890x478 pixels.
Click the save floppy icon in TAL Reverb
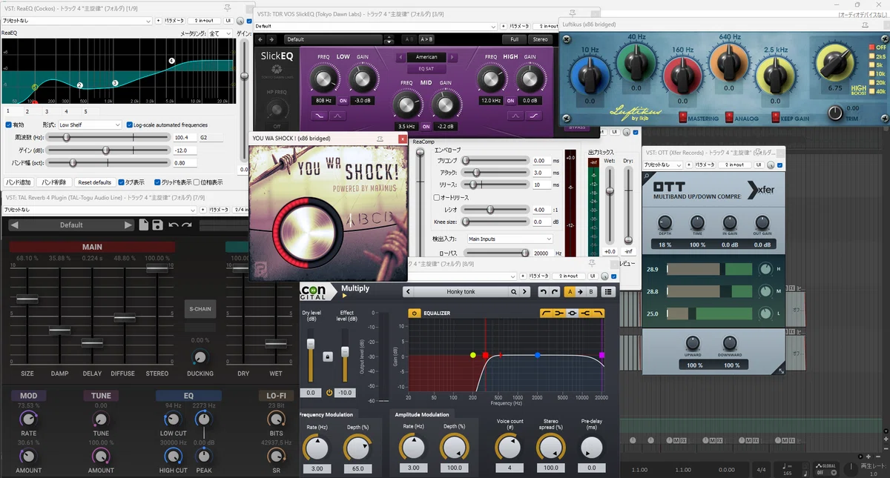[157, 225]
